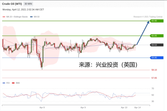Click the 57.65 support level label
This screenshot has height=111, width=167.
point(154,78)
